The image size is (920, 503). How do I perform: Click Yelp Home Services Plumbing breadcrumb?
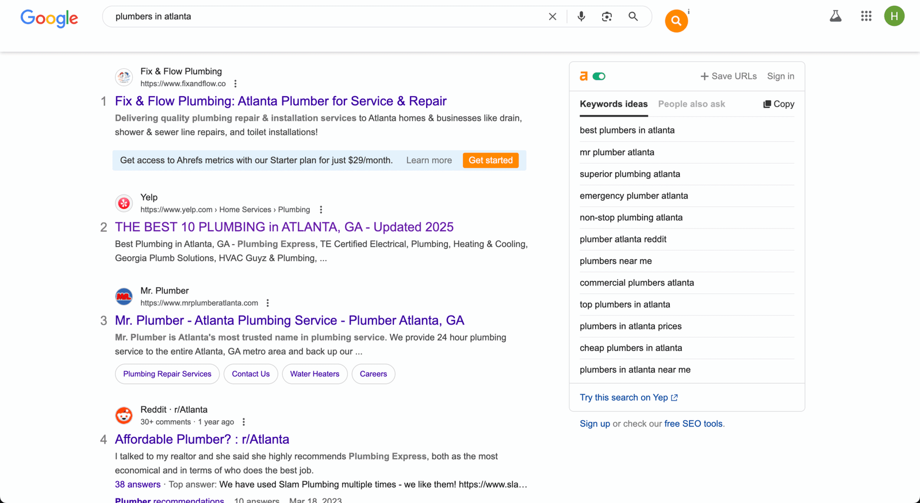225,210
